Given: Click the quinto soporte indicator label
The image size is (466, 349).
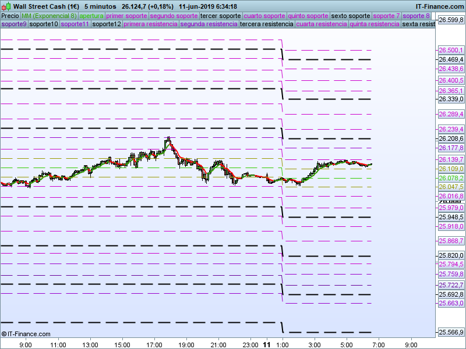Looking at the screenshot, I should click(x=308, y=16).
